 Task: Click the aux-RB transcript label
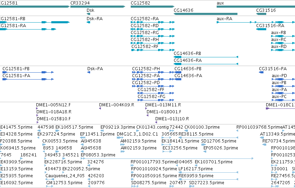pyautogui.click(x=278, y=33)
